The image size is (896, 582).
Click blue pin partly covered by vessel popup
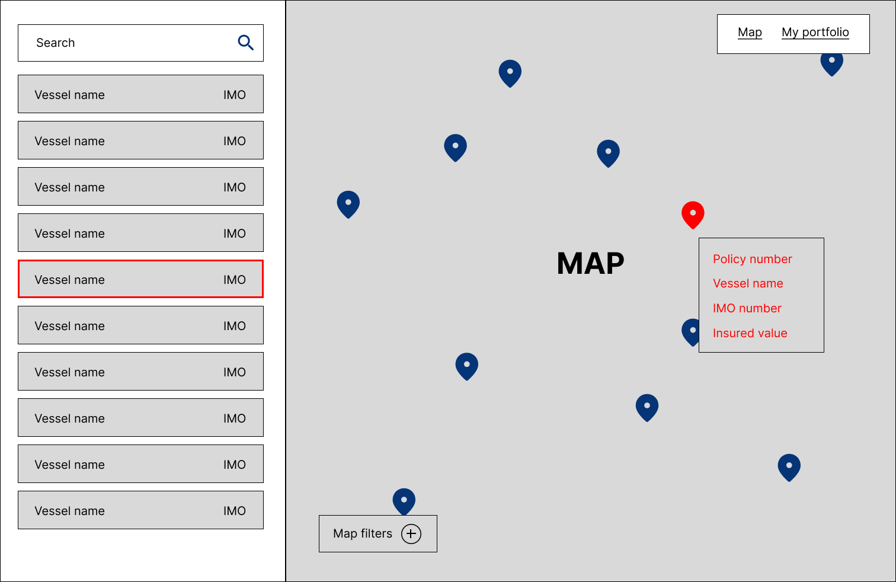point(690,332)
